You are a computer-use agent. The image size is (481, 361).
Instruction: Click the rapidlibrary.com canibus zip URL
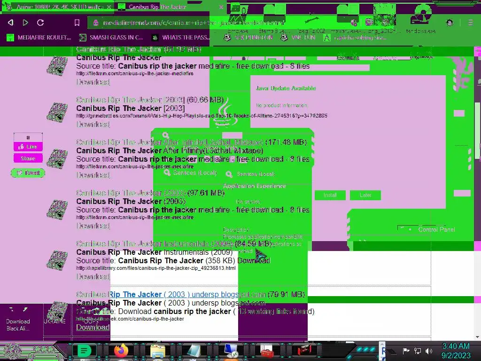coord(156,268)
